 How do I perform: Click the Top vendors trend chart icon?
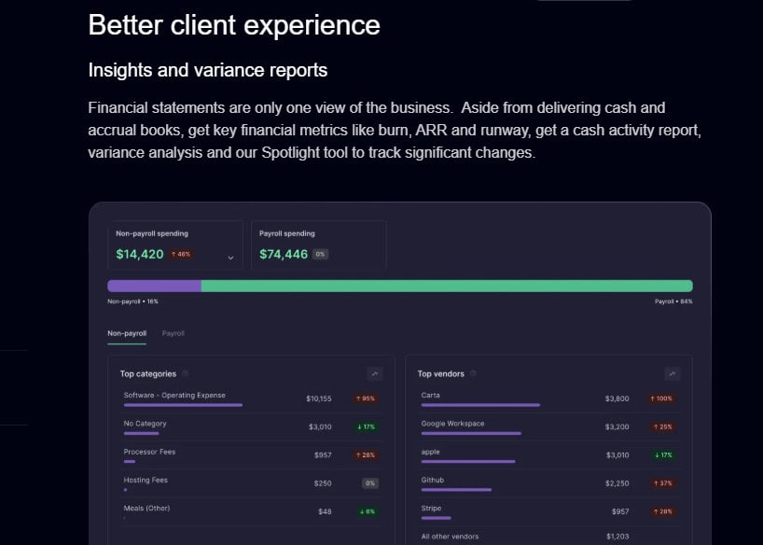click(672, 373)
